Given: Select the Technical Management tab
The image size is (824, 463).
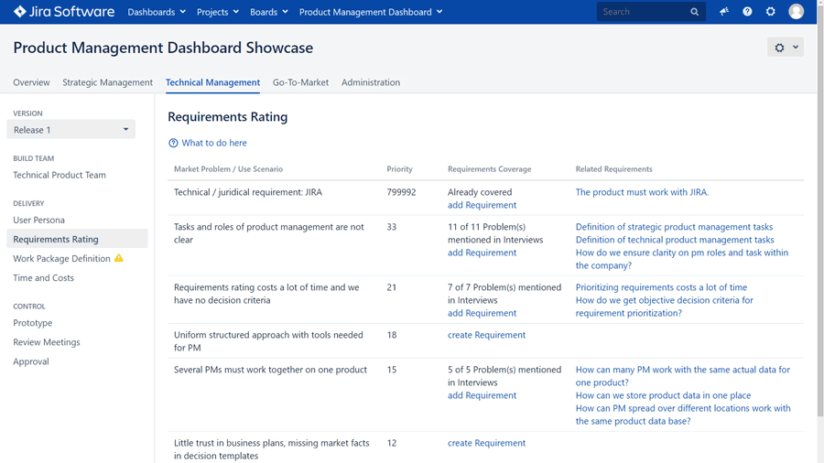Looking at the screenshot, I should [x=212, y=82].
